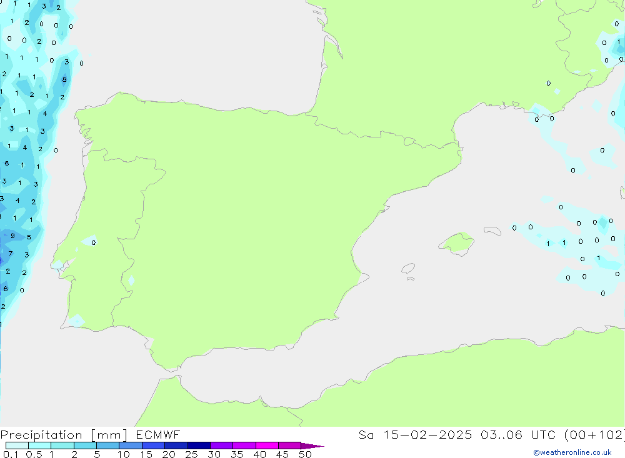Click the over-50 mm legend arrow tip
Image resolution: width=625 pixels, height=458 pixels.
[312, 446]
